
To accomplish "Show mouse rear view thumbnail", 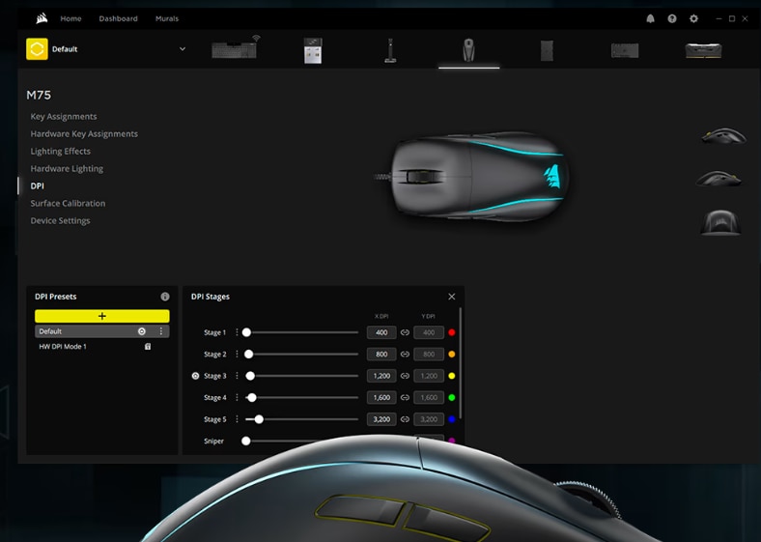I will (x=720, y=222).
